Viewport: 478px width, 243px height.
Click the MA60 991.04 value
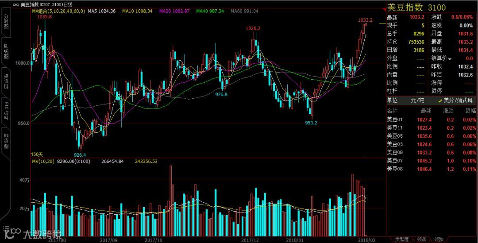coord(244,11)
